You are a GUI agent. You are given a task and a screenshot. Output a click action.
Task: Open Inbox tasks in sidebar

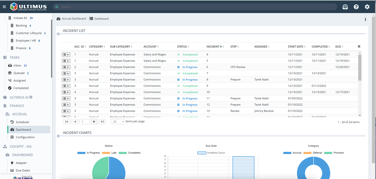[x=17, y=66]
